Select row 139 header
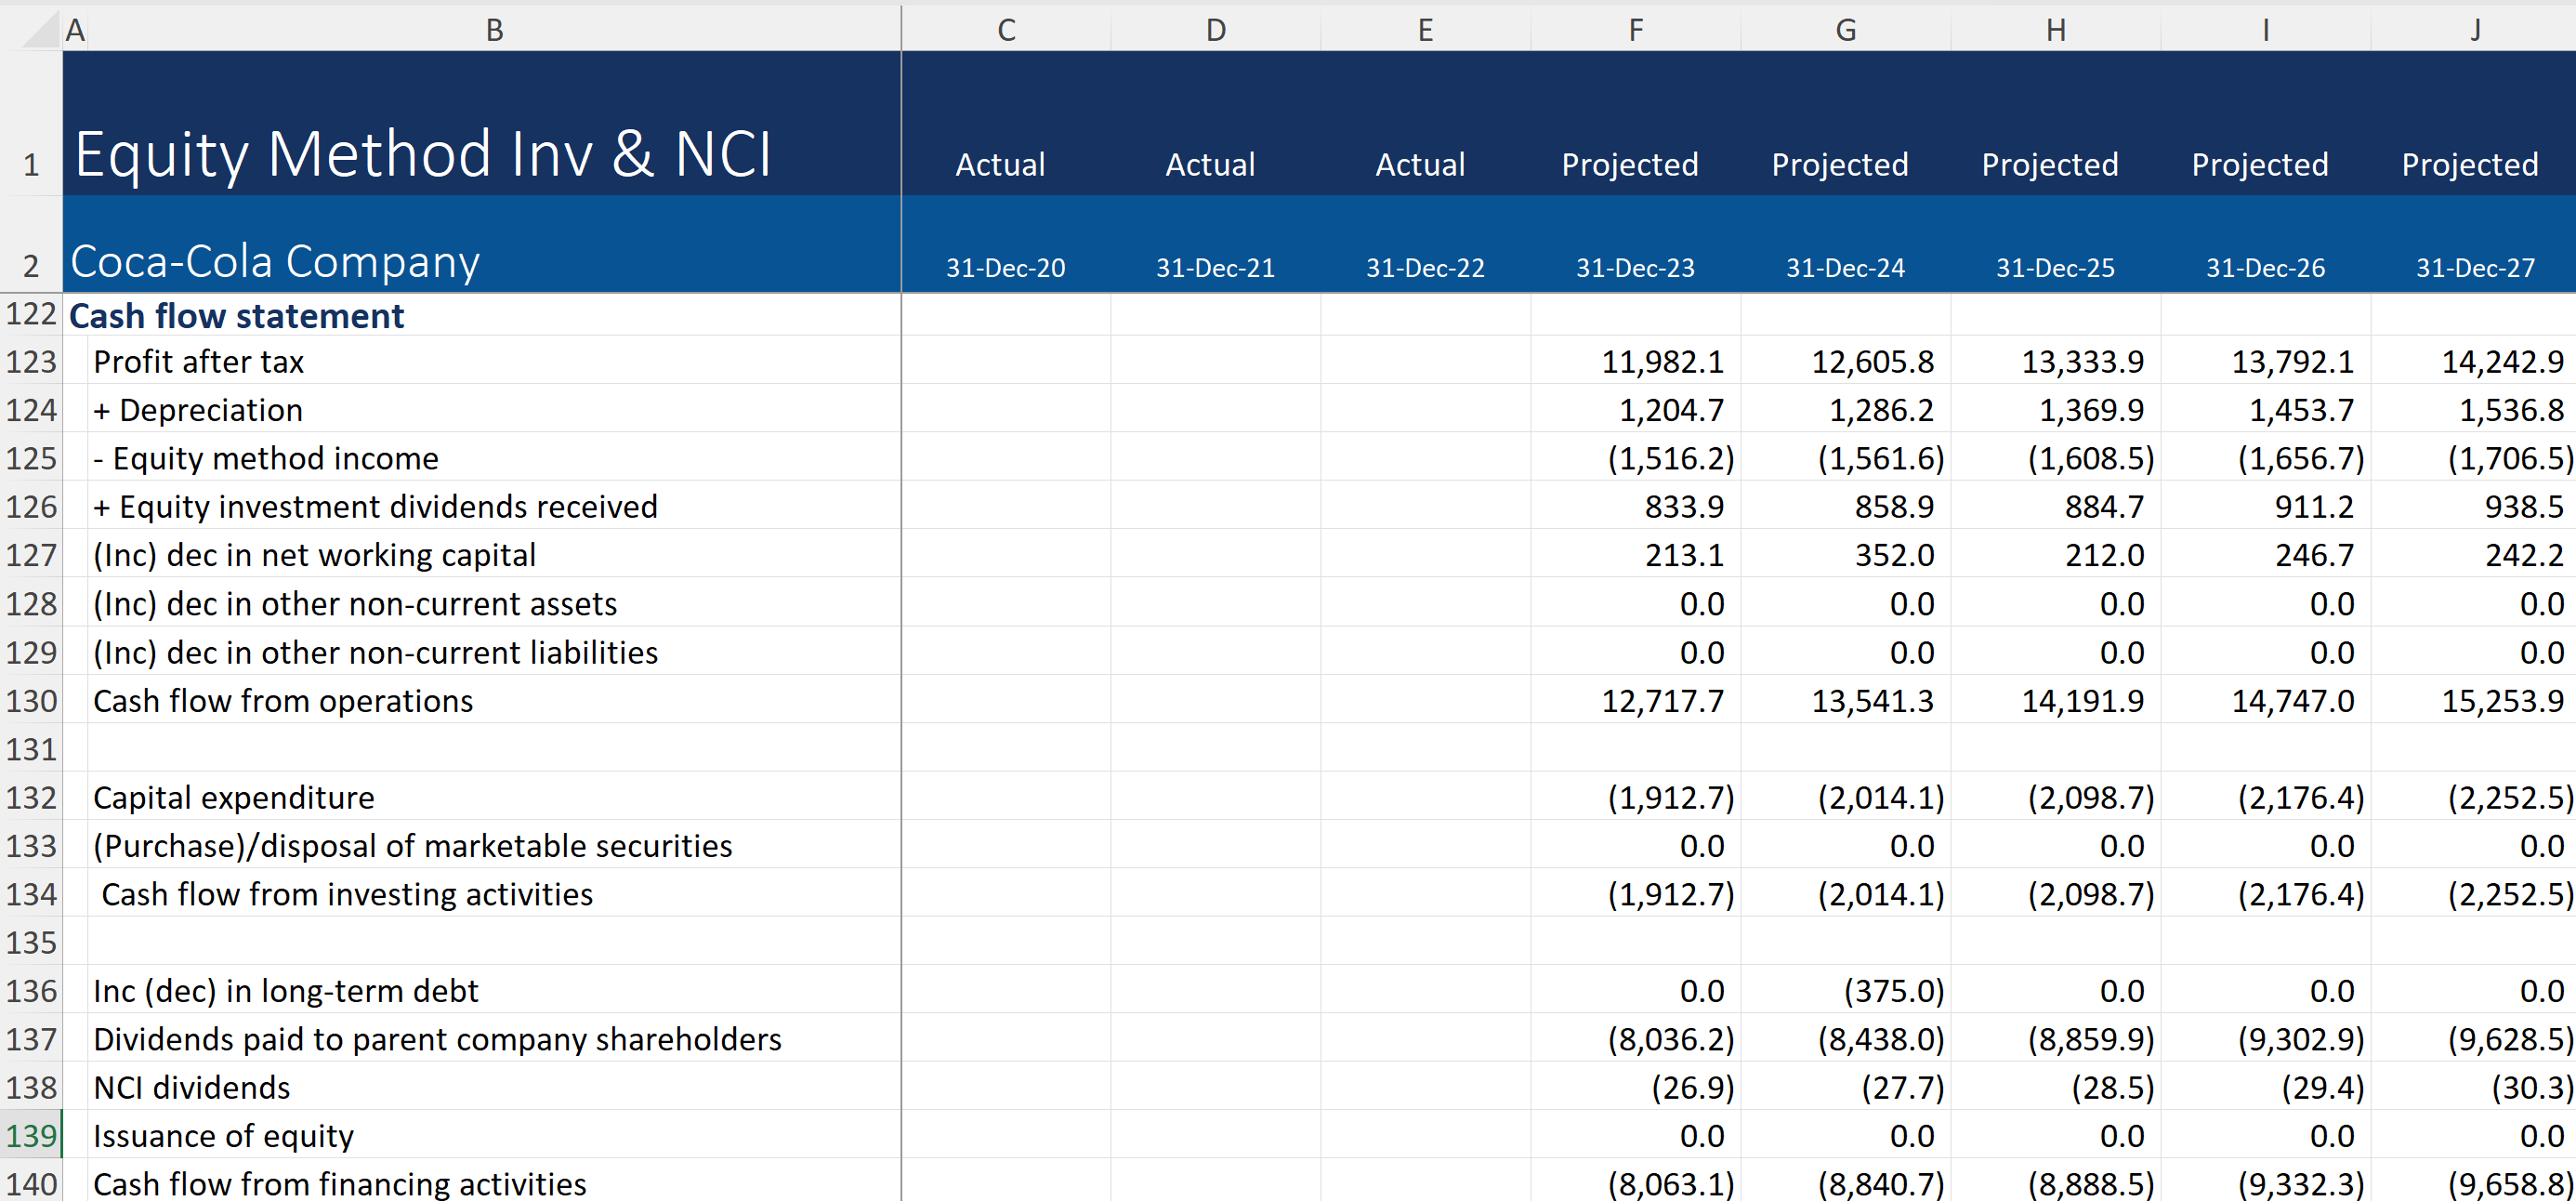The image size is (2576, 1201). point(31,1136)
